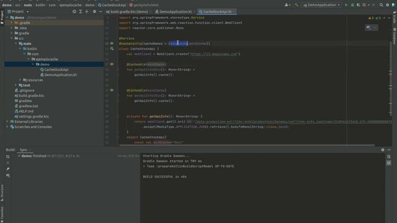
Task: Run DemoApplication with the green play button
Action: coord(346,5)
